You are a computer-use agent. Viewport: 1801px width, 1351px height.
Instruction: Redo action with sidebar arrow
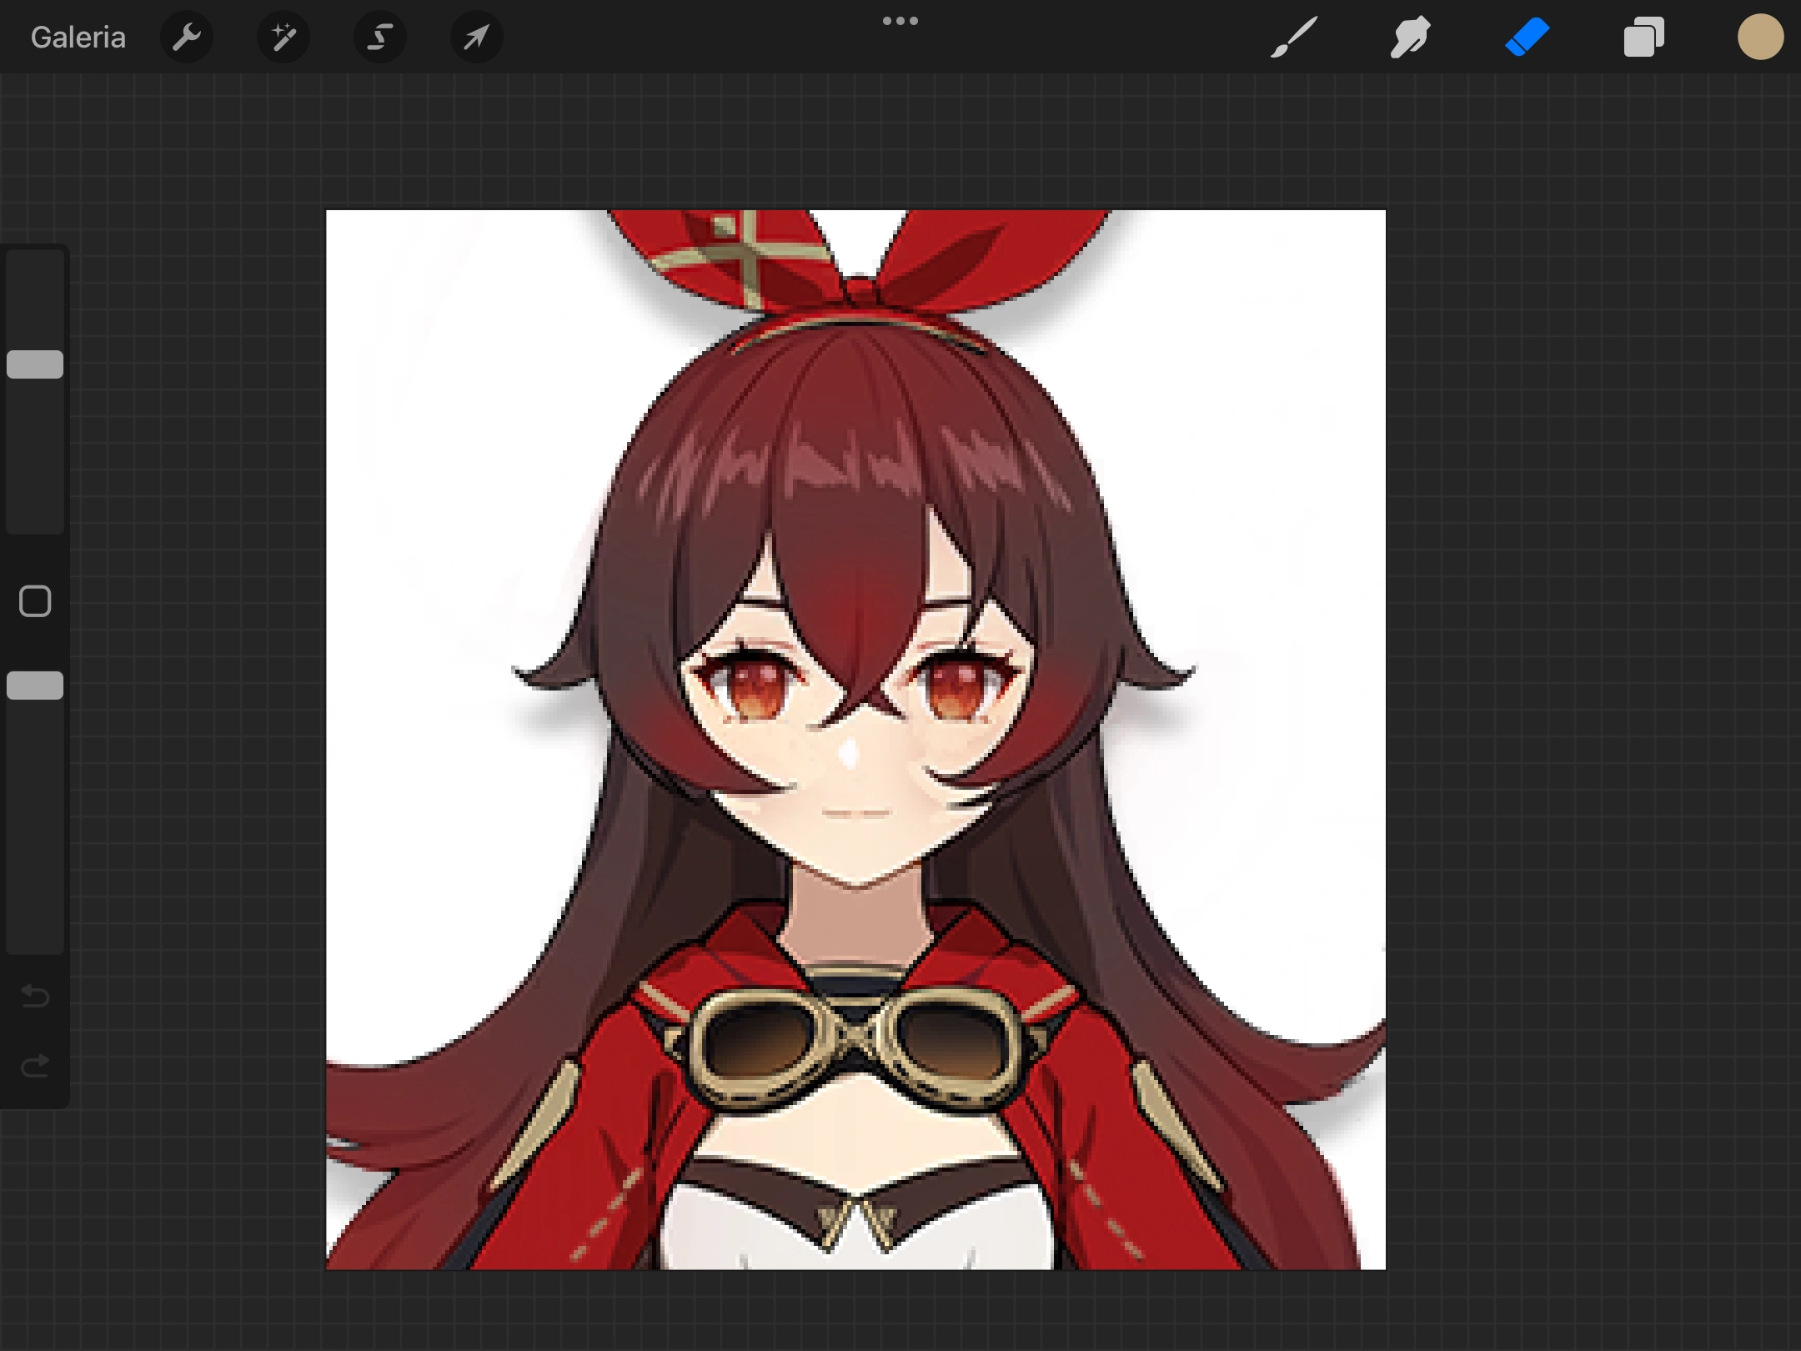pos(35,1066)
